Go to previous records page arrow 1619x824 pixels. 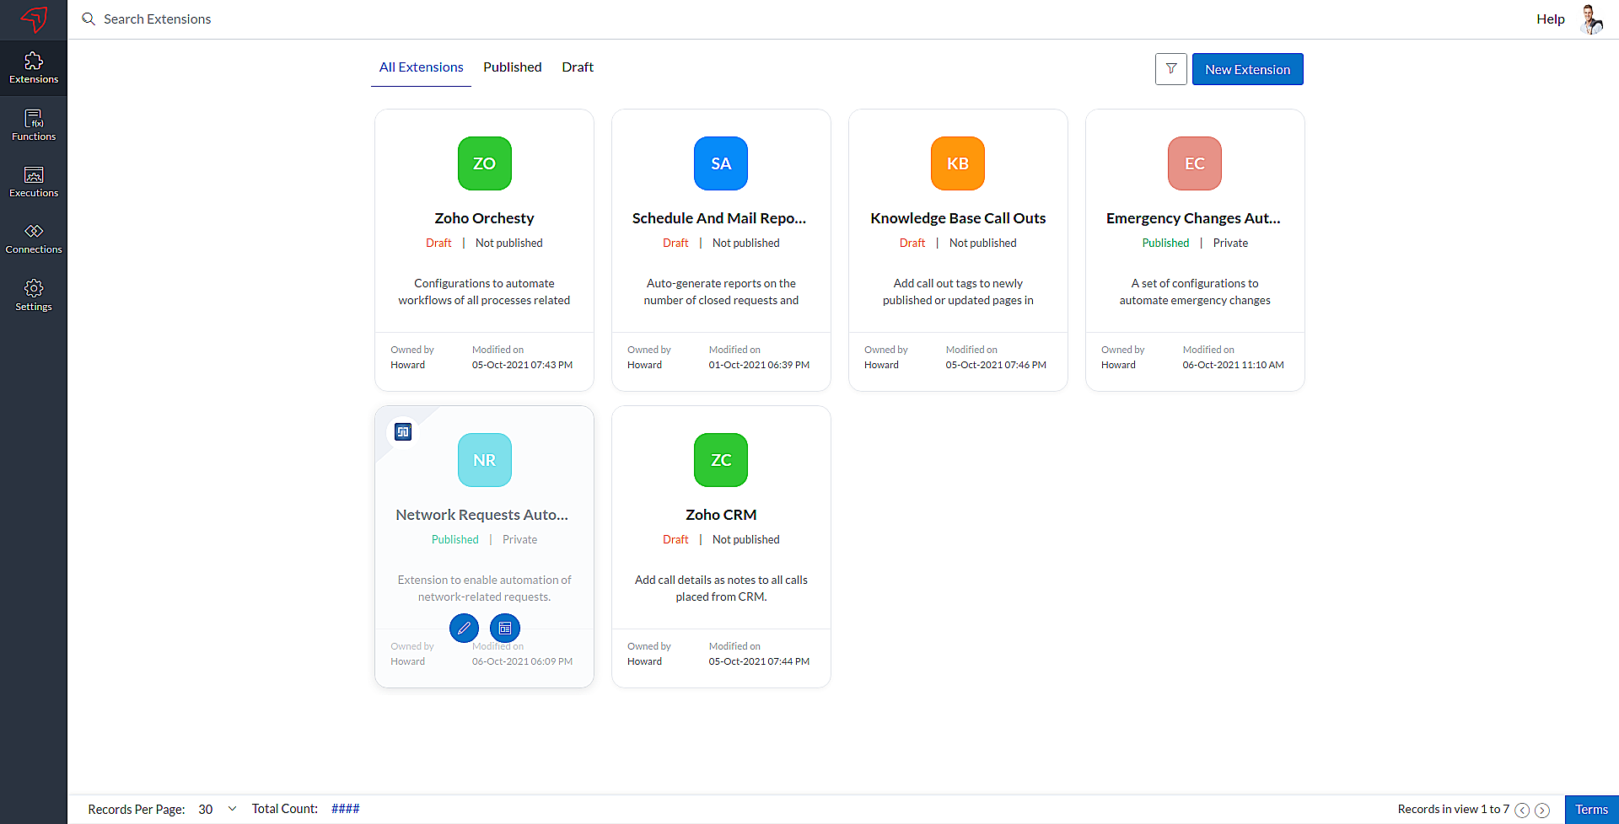[1522, 810]
